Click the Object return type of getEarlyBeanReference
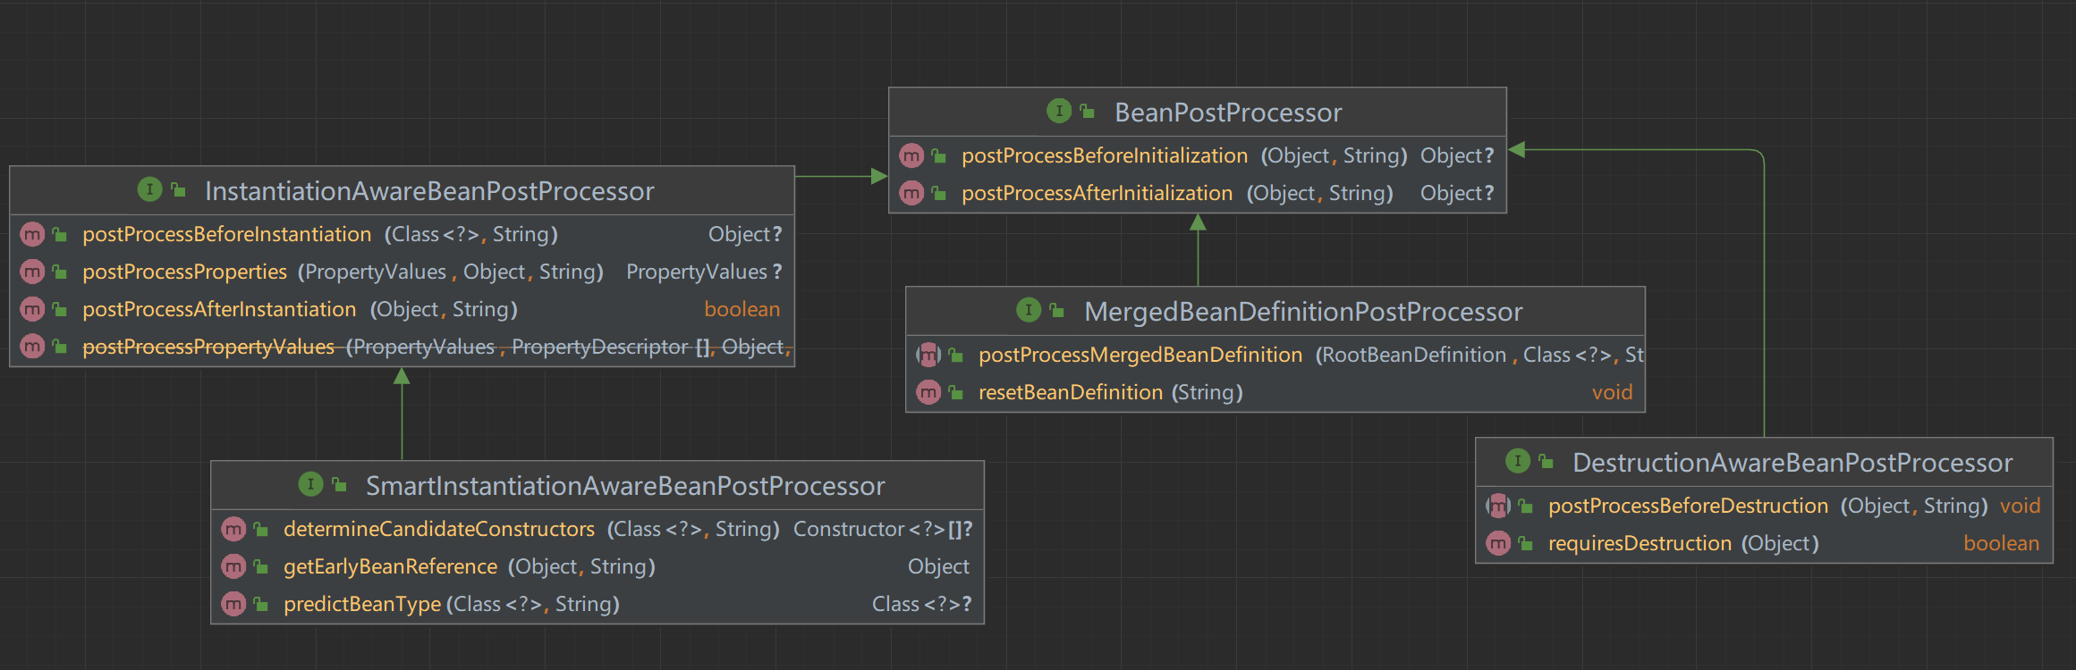Image resolution: width=2076 pixels, height=670 pixels. (x=938, y=566)
